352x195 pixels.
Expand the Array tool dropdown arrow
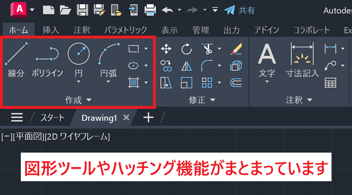[219, 82]
